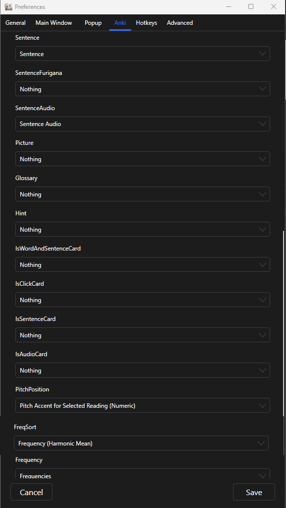The image size is (286, 508).
Task: Expand the IsClickCard dropdown
Action: pos(143,300)
